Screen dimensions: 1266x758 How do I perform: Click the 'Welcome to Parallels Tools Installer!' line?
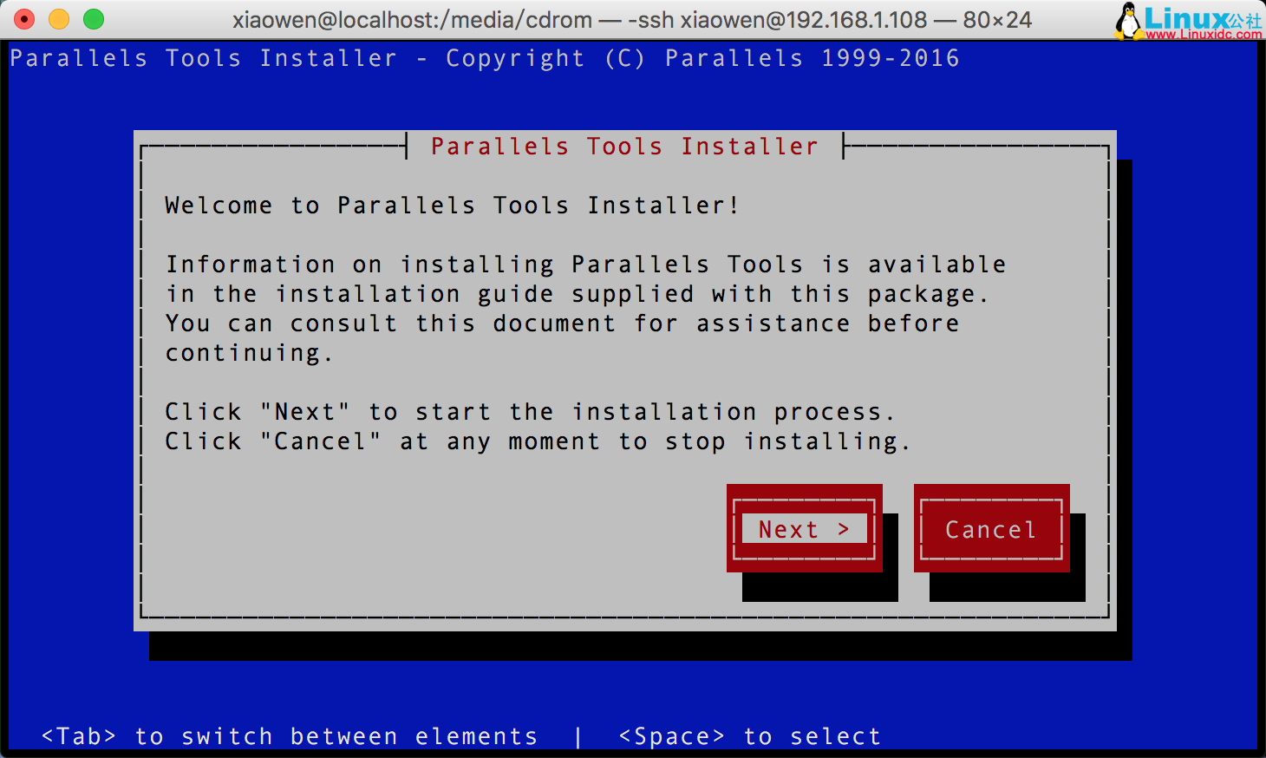[x=451, y=206]
